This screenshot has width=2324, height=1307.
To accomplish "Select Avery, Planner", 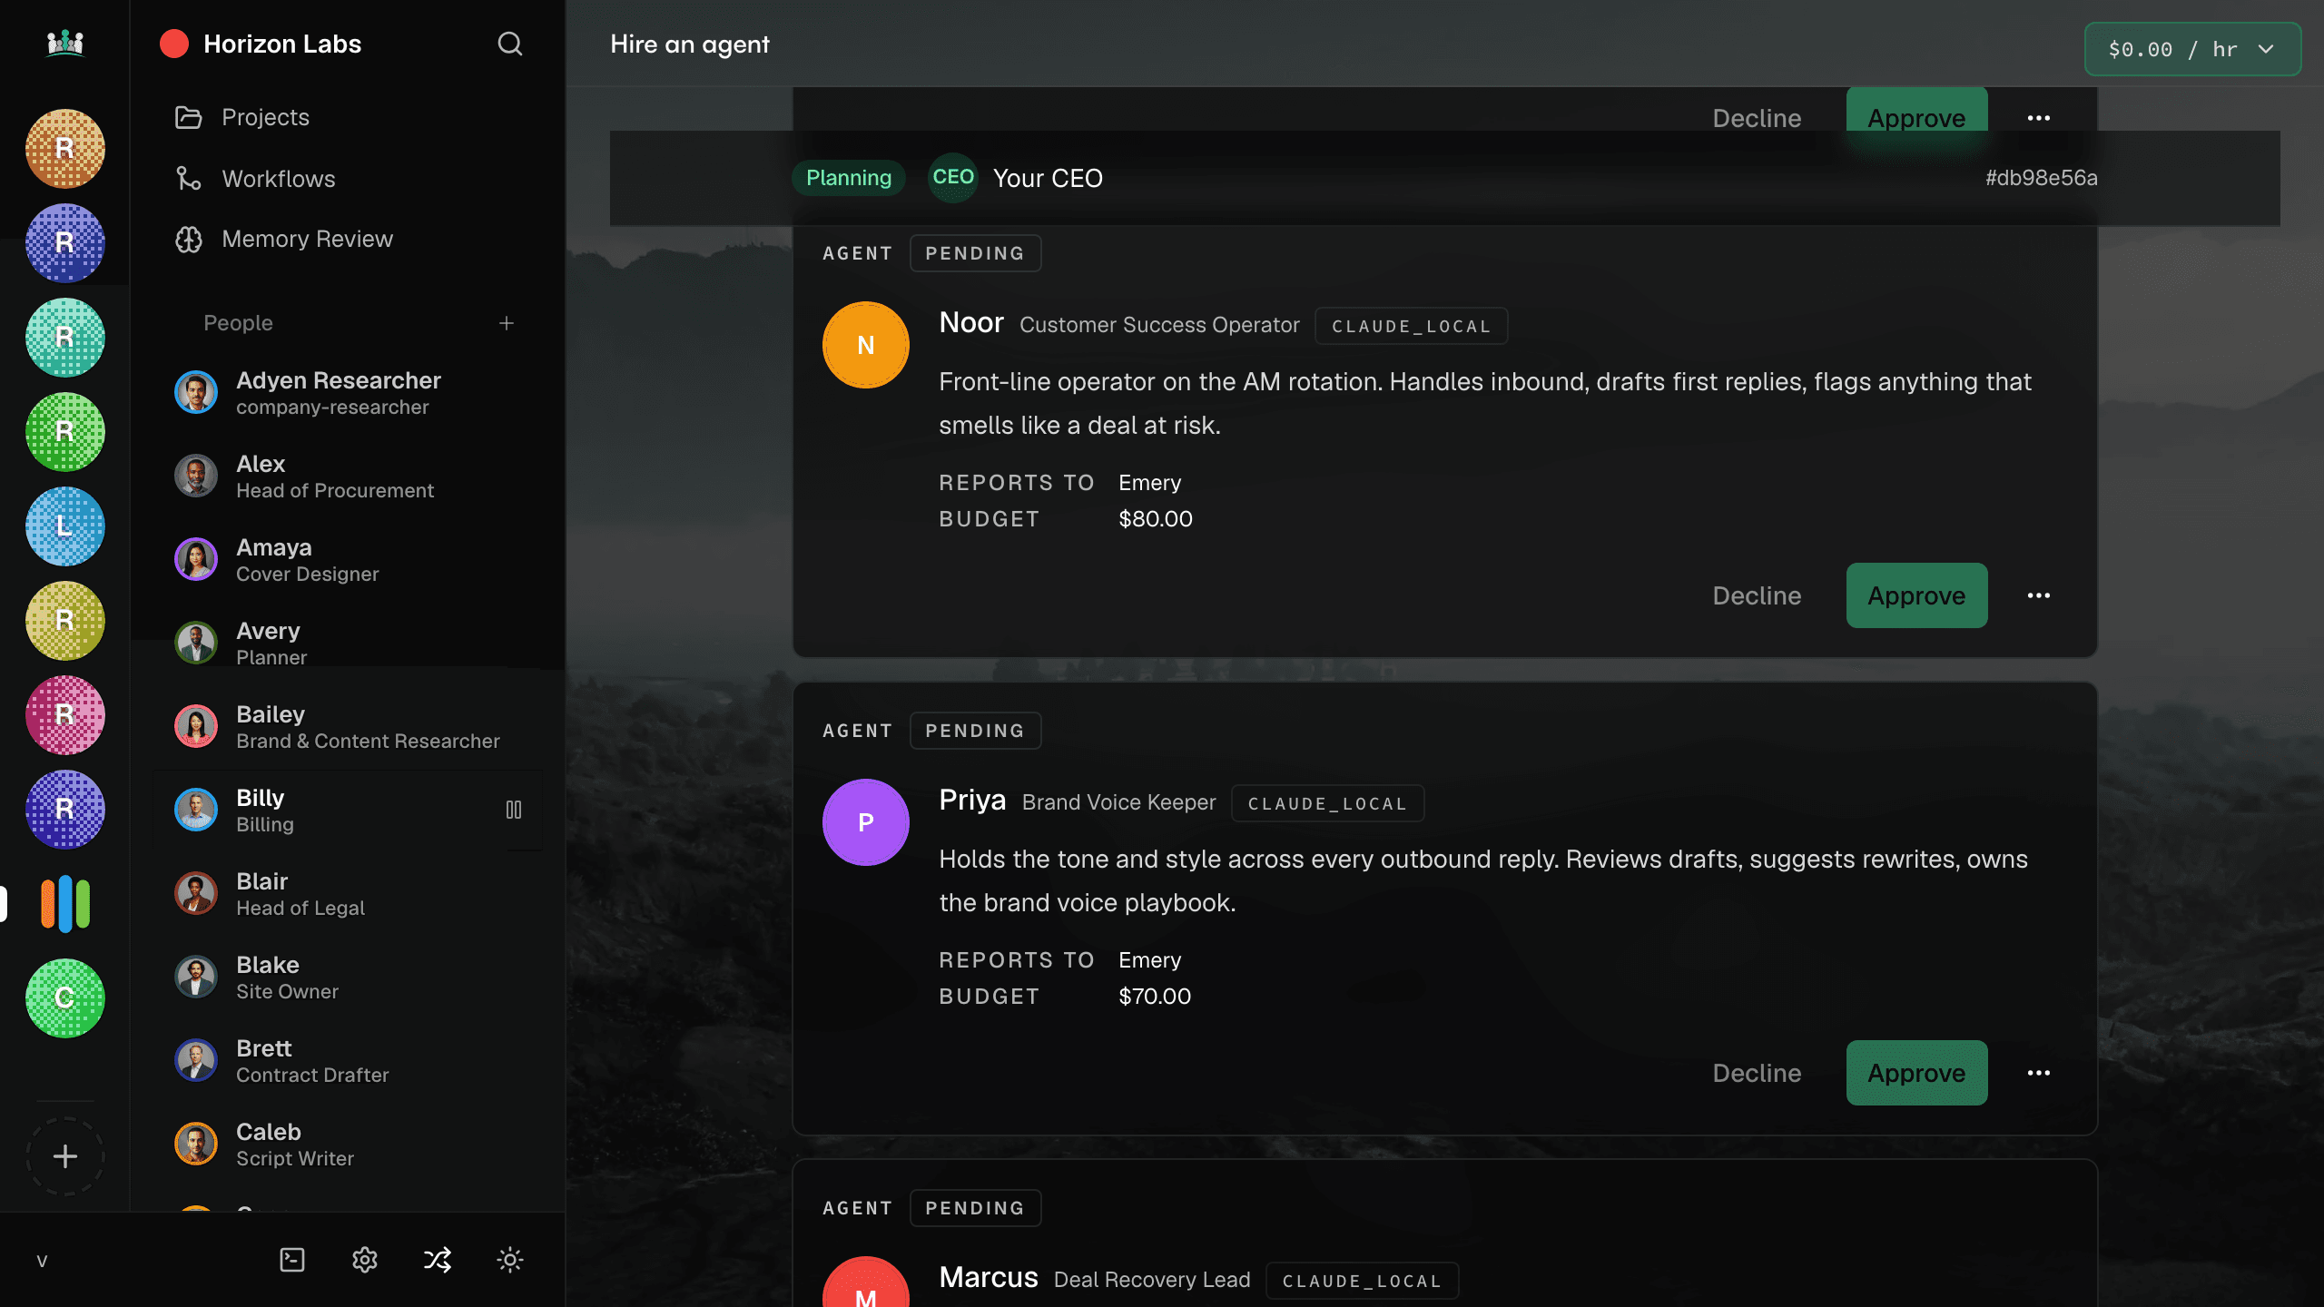I will point(347,643).
